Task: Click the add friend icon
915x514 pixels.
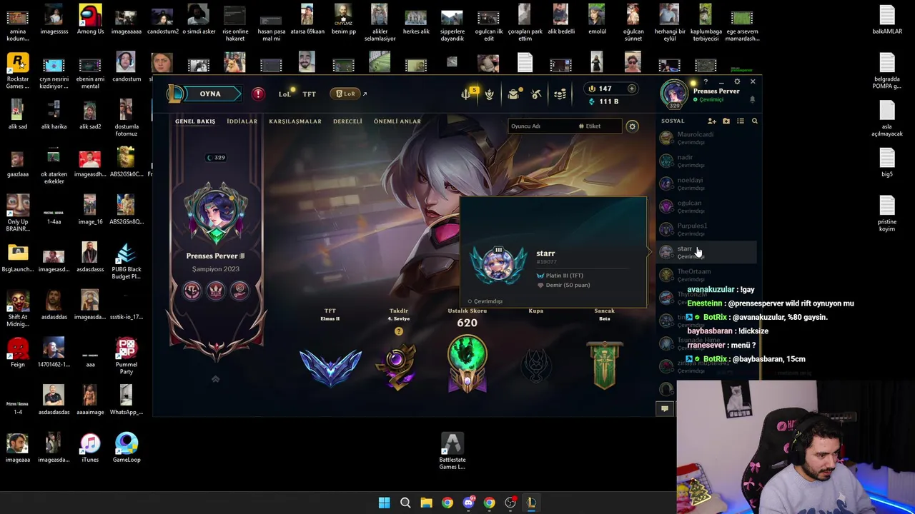Action: pyautogui.click(x=711, y=121)
